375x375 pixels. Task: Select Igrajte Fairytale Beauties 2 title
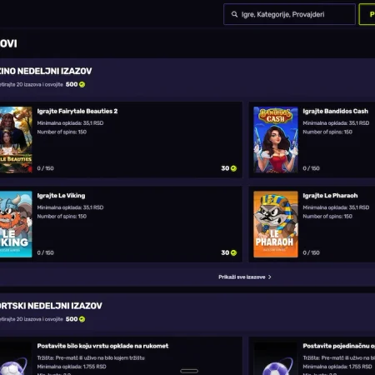[x=77, y=111]
